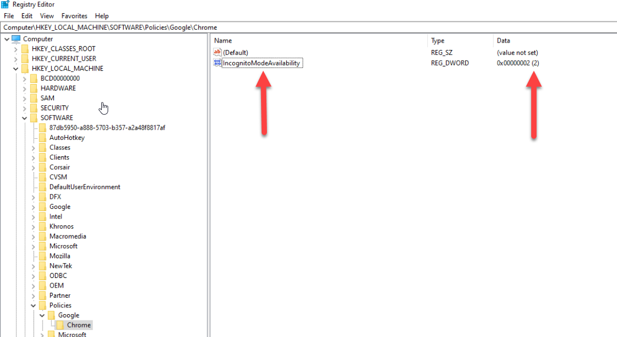
Task: Click the Corsair folder icon
Action: [43, 167]
